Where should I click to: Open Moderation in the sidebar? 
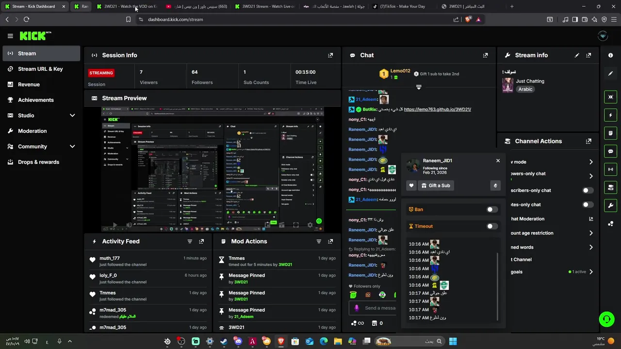tap(41, 131)
